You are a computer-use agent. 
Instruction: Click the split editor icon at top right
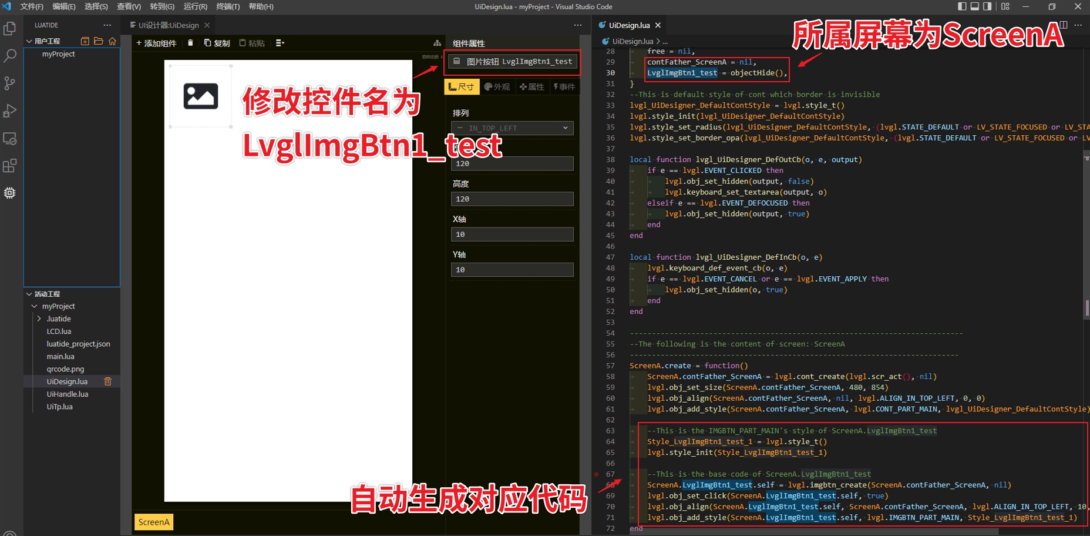[x=1064, y=25]
